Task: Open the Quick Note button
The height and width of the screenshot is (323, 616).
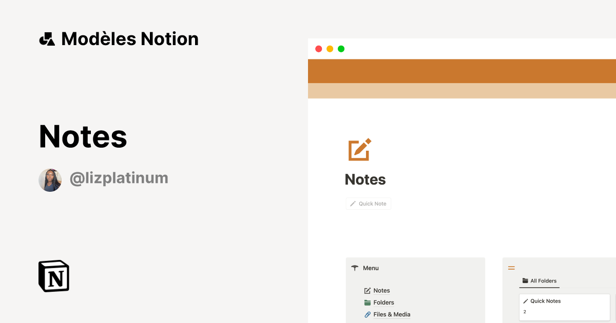Action: [x=368, y=204]
